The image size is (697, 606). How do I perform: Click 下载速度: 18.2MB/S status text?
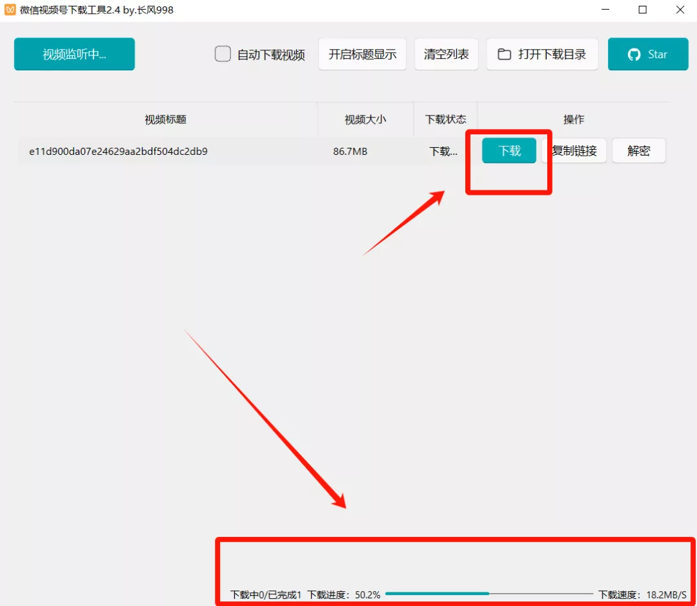click(642, 595)
